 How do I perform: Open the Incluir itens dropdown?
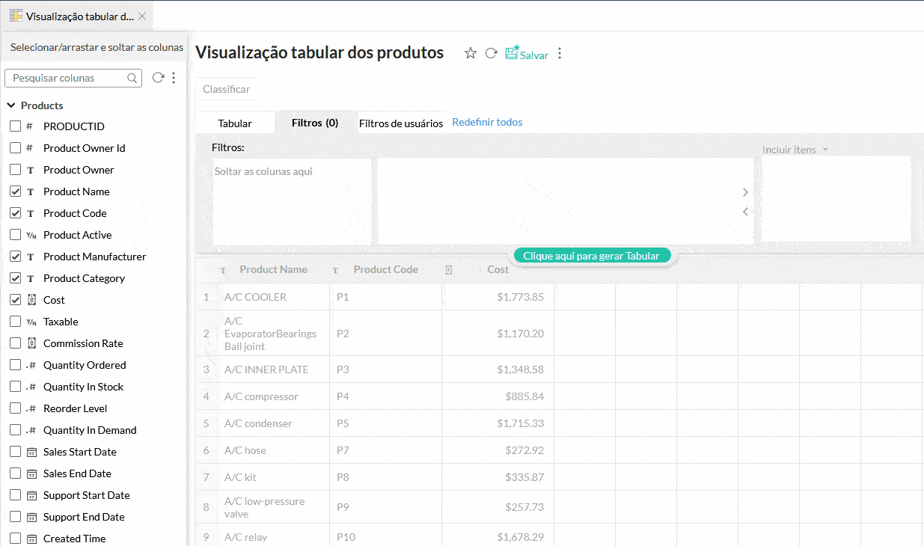pos(795,150)
